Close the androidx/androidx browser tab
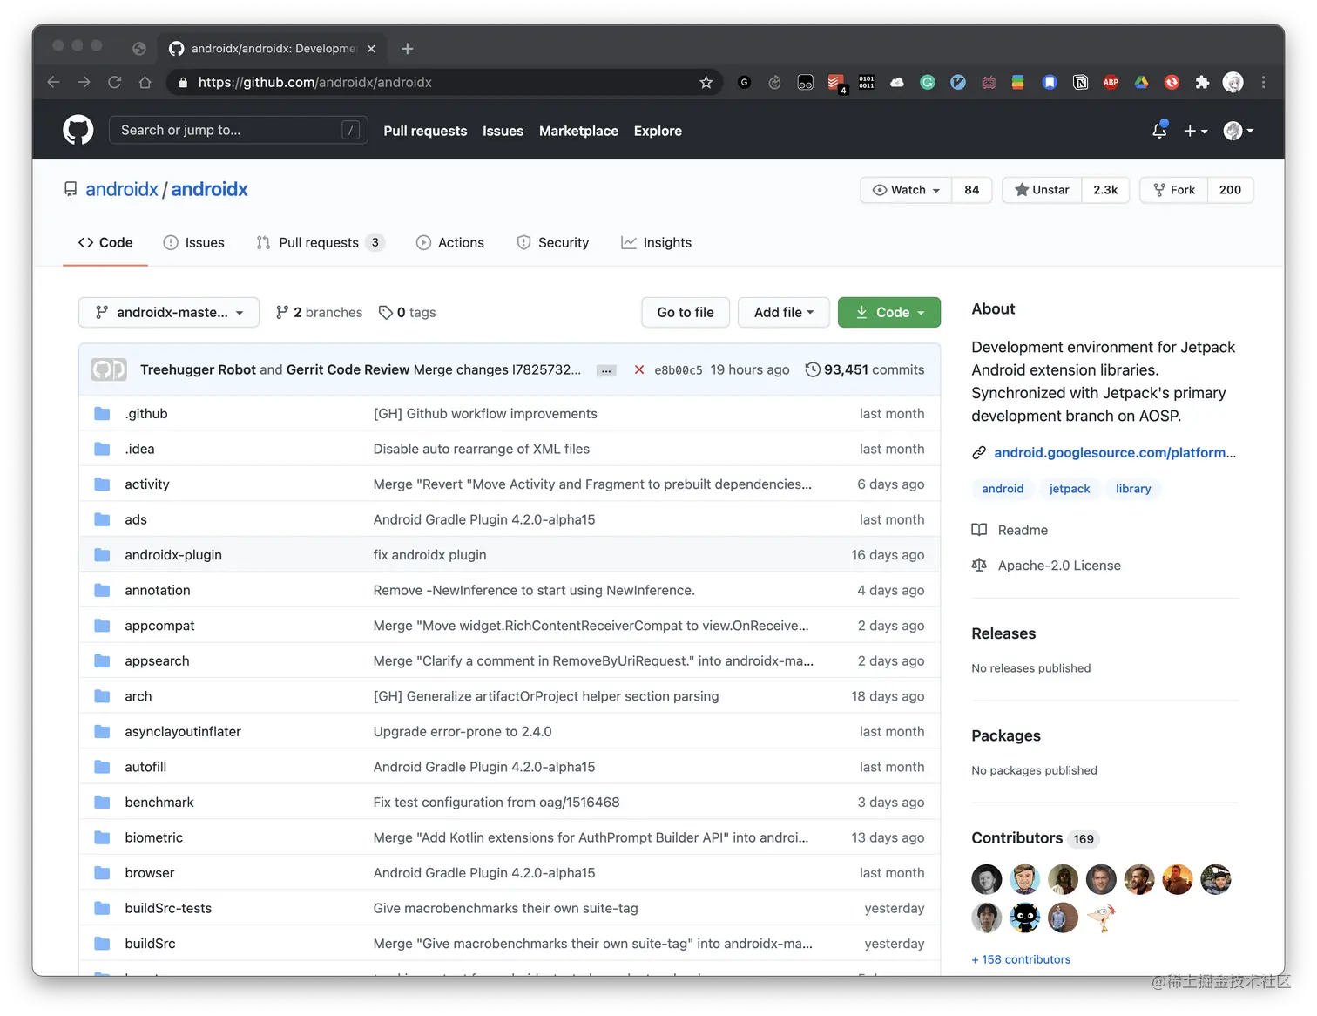Viewport: 1317px width, 1016px height. tap(371, 49)
